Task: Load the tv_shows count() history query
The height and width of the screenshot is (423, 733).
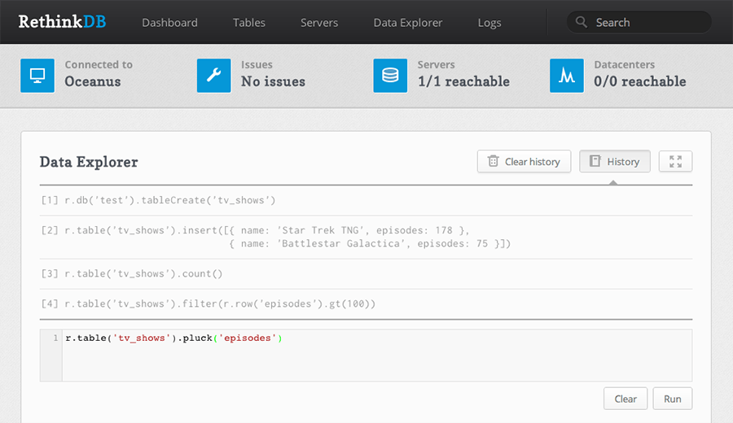Action: [143, 274]
